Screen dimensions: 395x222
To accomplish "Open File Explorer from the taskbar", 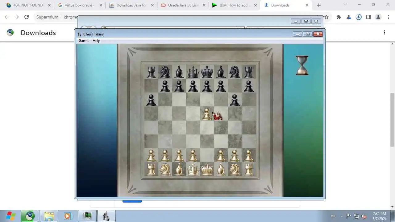I will 49,216.
